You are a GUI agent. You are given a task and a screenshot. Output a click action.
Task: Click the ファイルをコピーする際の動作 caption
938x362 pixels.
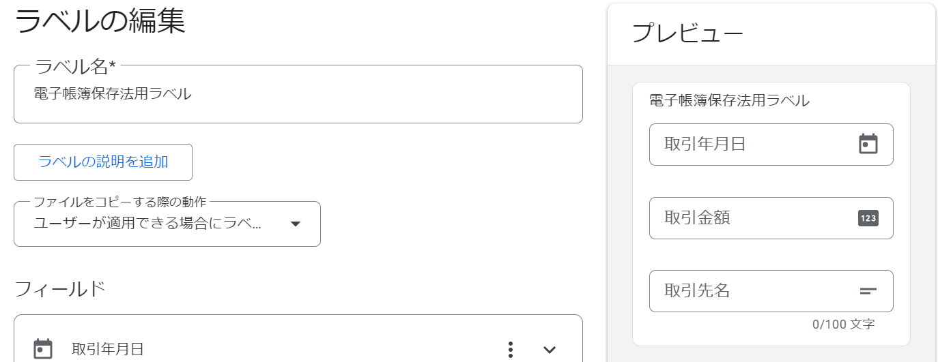point(120,202)
